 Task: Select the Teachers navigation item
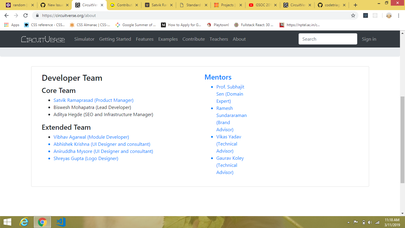point(219,39)
